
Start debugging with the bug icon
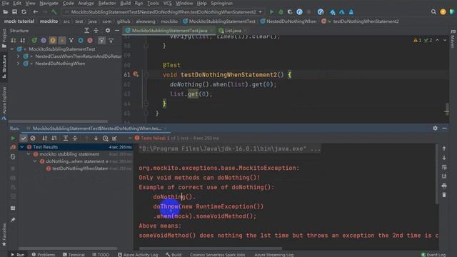281,12
